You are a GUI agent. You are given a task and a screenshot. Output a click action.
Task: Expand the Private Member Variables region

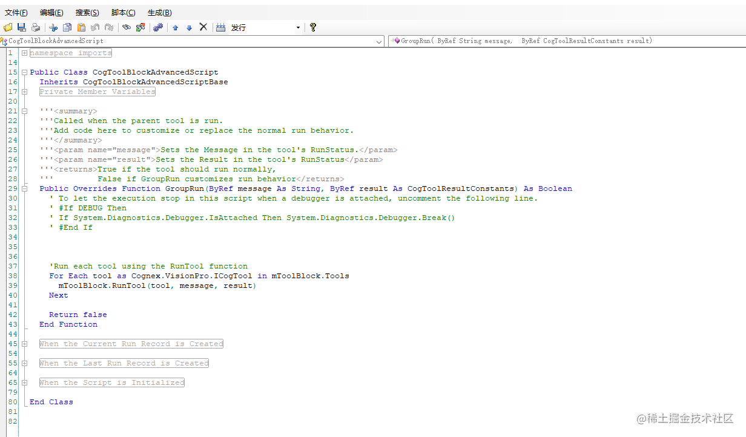[24, 92]
